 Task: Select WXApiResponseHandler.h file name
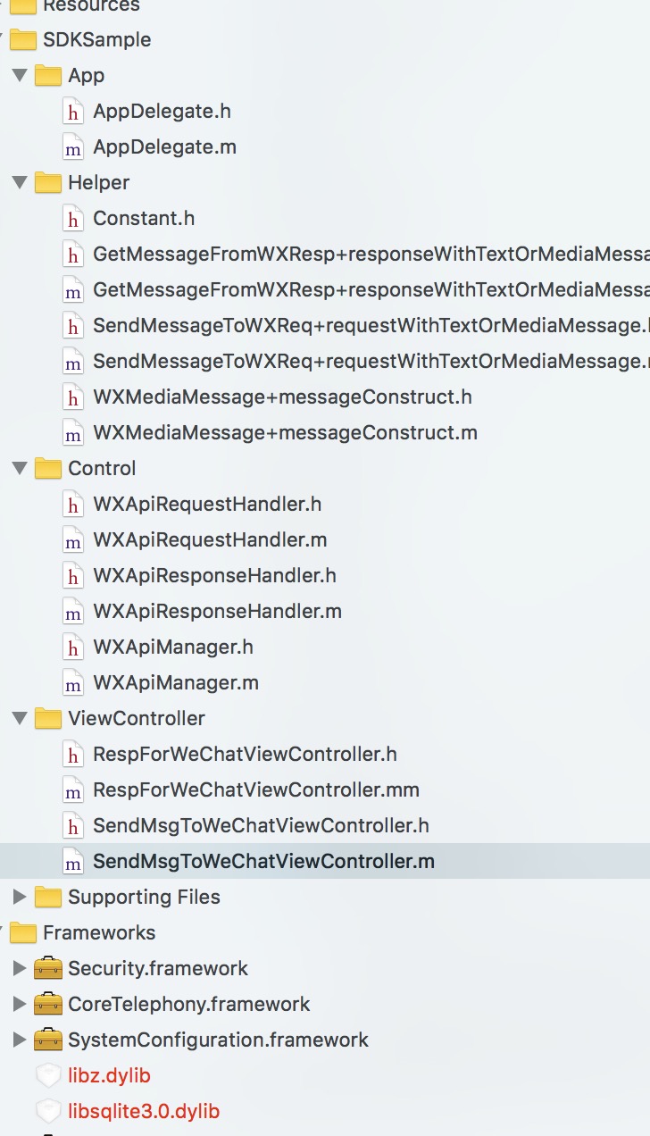tap(214, 576)
